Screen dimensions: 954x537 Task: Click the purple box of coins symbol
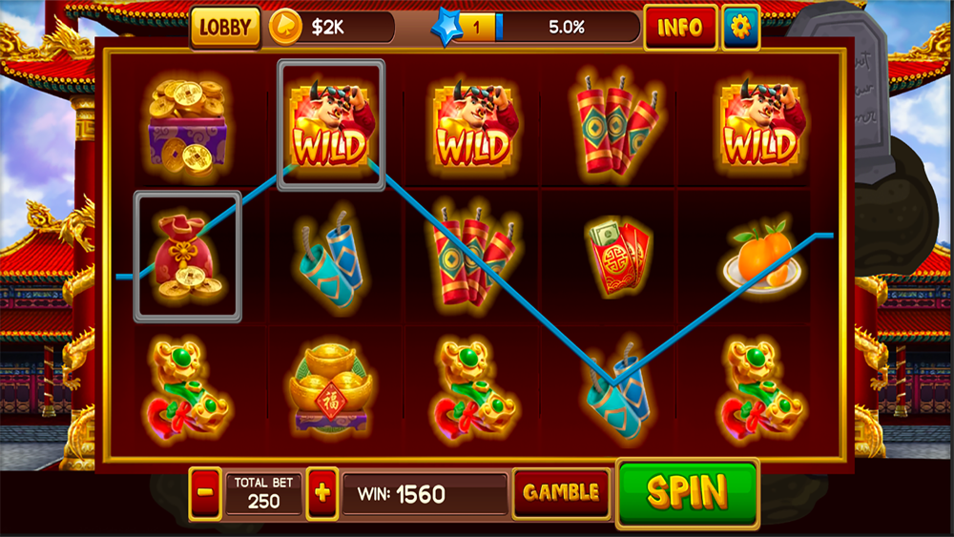pos(187,126)
